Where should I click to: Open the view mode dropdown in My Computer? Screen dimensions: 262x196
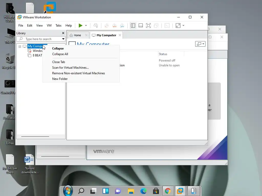(x=200, y=44)
